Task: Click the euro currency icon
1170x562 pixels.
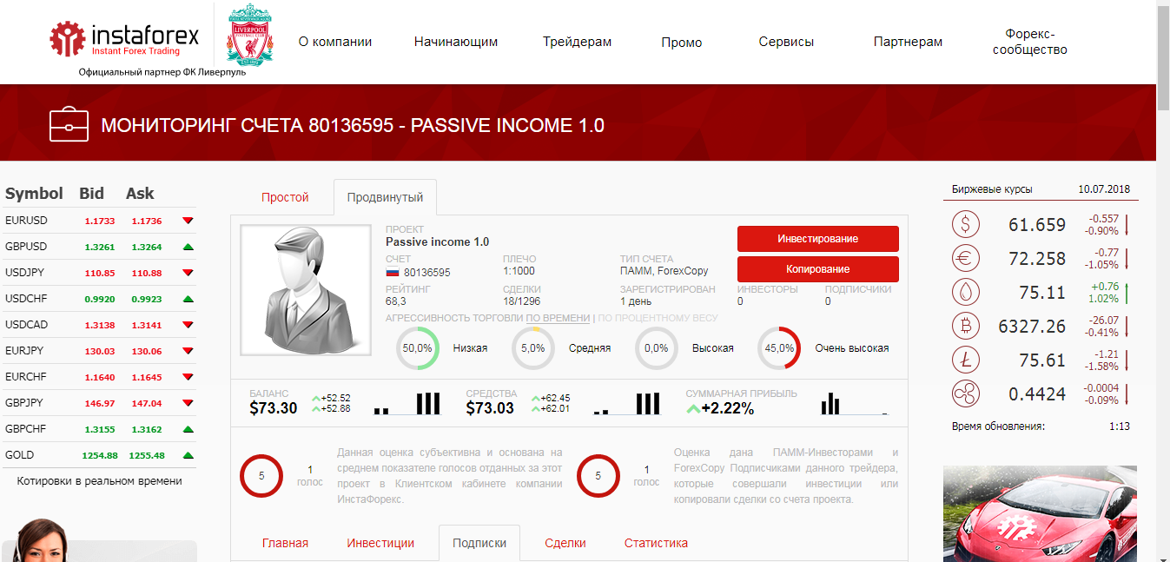Action: point(965,259)
